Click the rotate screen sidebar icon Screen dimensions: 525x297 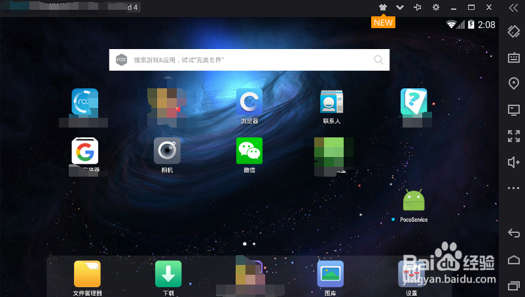pos(514,31)
